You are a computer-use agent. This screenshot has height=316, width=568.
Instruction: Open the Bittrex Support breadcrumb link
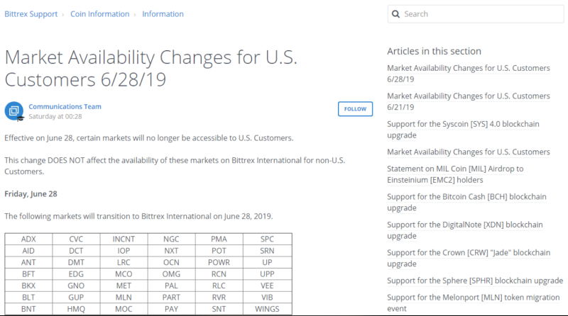pos(30,14)
